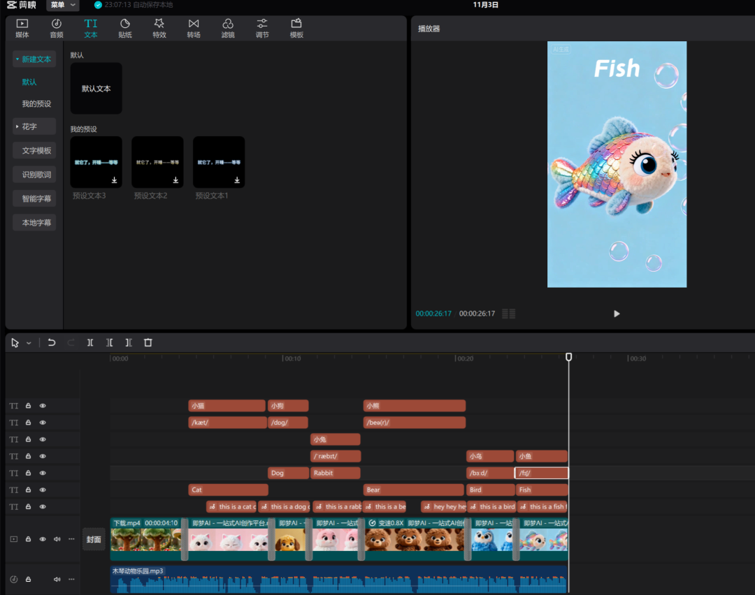Image resolution: width=755 pixels, height=595 pixels.
Task: Open the 滤镜 (Filters) panel
Action: [228, 28]
